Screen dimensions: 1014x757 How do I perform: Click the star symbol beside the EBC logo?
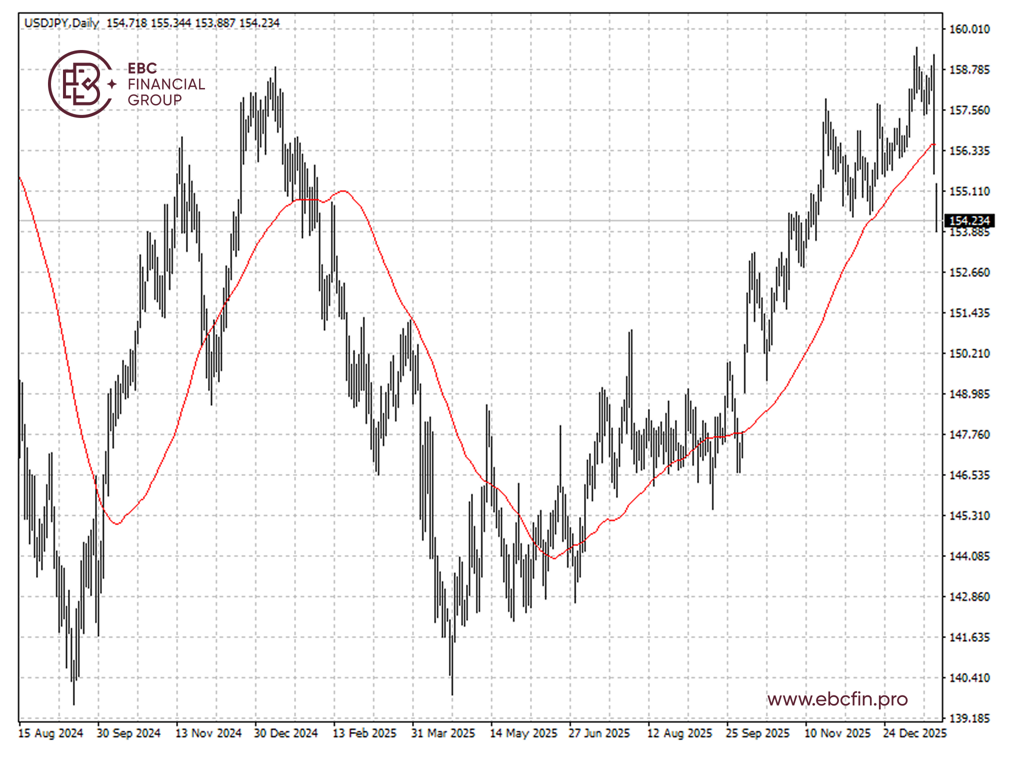click(112, 84)
